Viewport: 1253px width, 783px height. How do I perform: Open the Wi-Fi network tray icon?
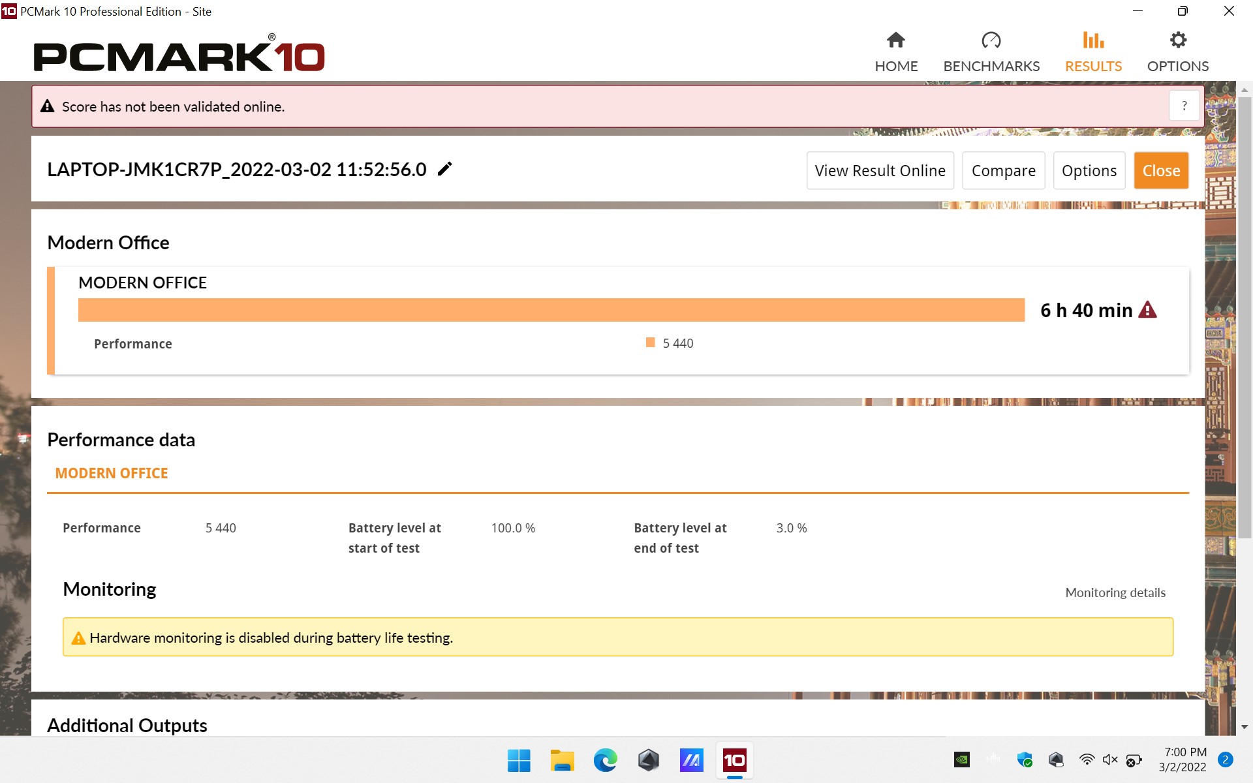(x=1087, y=760)
